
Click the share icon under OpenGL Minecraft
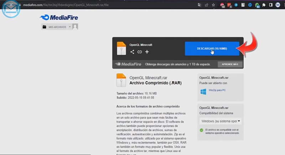pyautogui.click(x=132, y=52)
